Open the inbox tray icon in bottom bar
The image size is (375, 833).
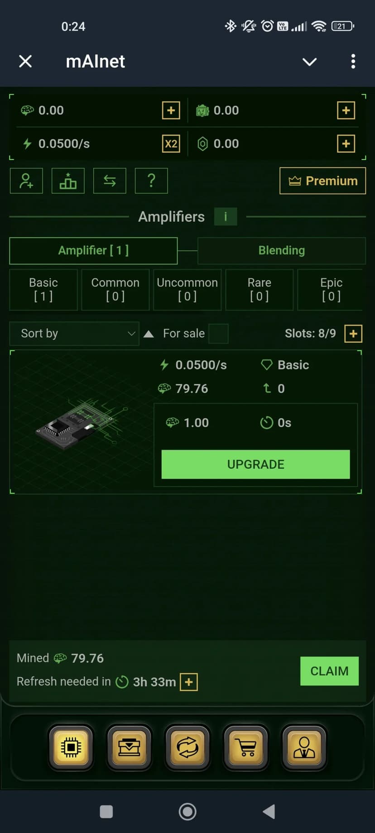coord(129,747)
